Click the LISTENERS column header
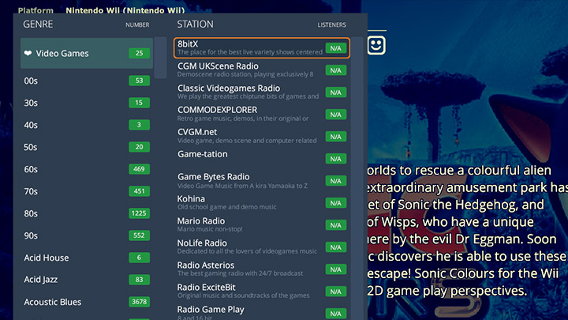Viewport: 568px width, 320px height. (x=332, y=25)
